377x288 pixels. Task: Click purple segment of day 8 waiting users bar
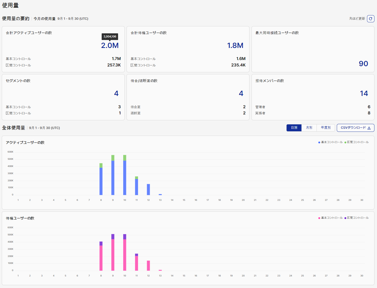coord(101,243)
